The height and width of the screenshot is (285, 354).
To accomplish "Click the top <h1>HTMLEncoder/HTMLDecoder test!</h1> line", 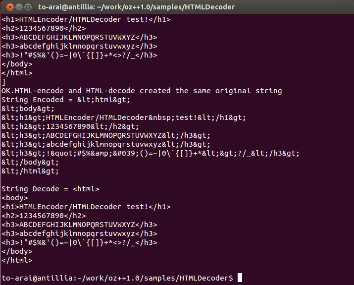I will [86, 19].
